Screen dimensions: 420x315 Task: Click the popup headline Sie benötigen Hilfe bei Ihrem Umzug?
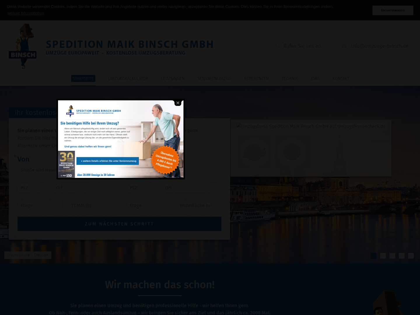pos(90,123)
